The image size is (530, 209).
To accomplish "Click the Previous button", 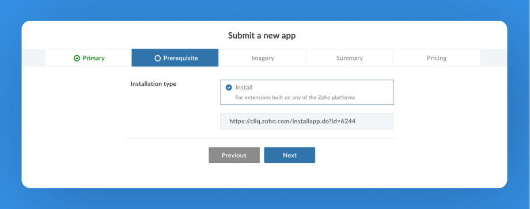I will click(234, 155).
